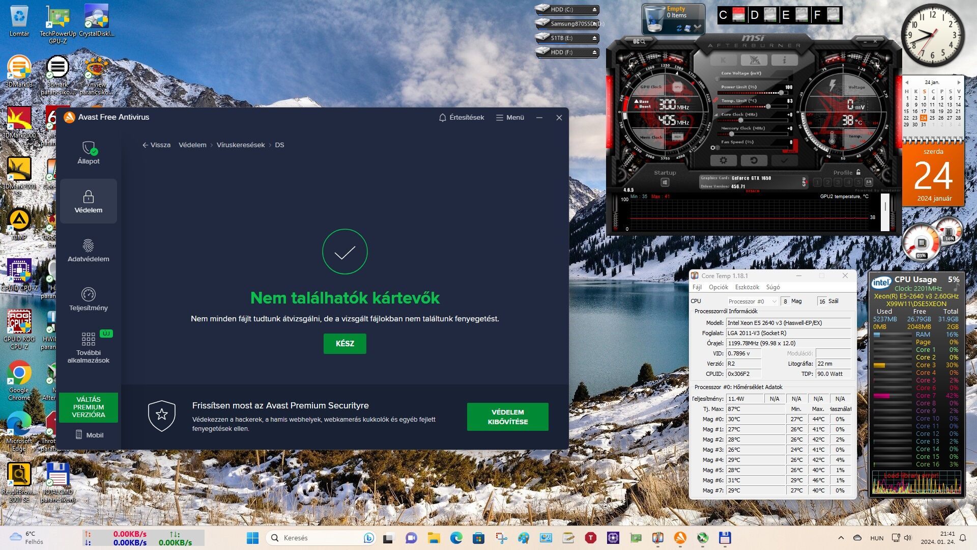This screenshot has width=977, height=550.
Task: Toggle the Afterburner Profile lock
Action: [858, 172]
